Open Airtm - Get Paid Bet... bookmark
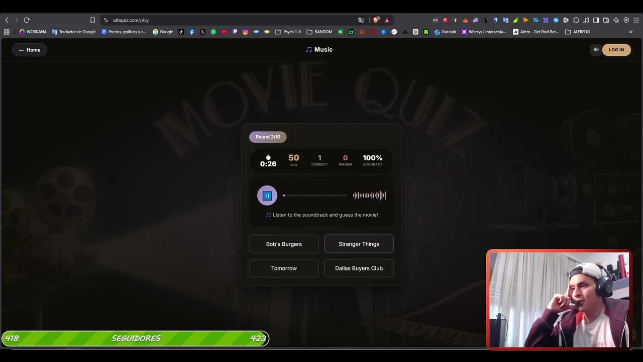Viewport: 643px width, 362px height. 535,32
